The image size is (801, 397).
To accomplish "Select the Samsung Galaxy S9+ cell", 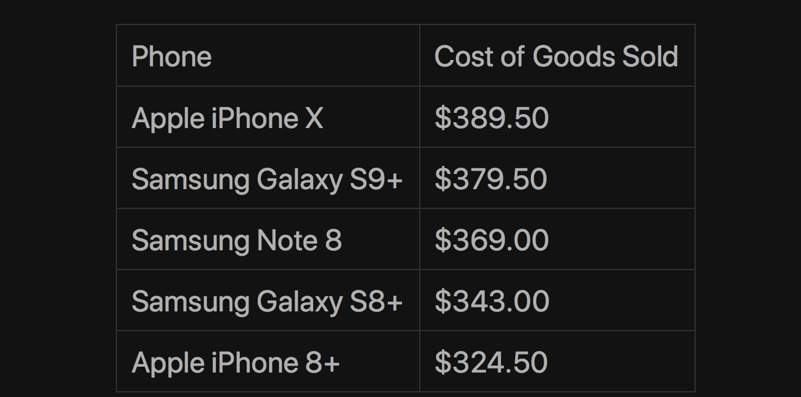I will pyautogui.click(x=267, y=179).
